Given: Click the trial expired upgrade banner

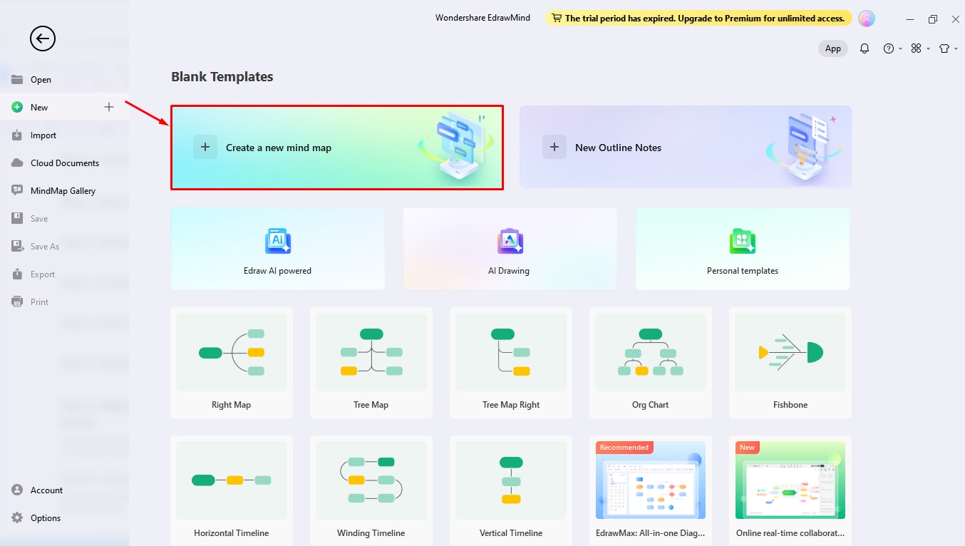Looking at the screenshot, I should (x=699, y=19).
